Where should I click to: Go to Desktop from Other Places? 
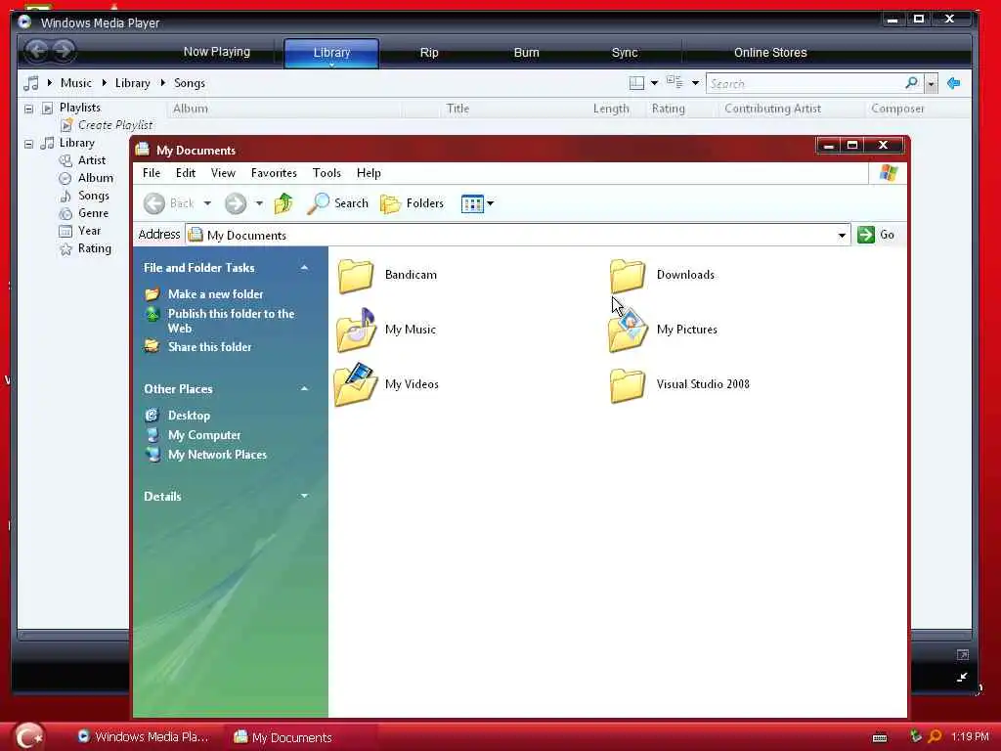click(189, 416)
